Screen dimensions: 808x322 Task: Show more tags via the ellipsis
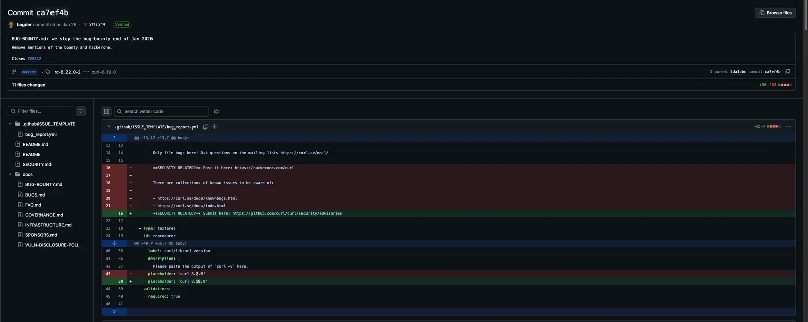click(86, 72)
